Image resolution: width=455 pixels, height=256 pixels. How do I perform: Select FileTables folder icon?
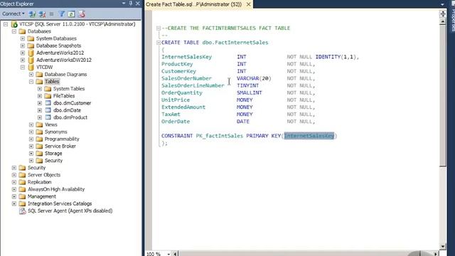click(x=48, y=96)
